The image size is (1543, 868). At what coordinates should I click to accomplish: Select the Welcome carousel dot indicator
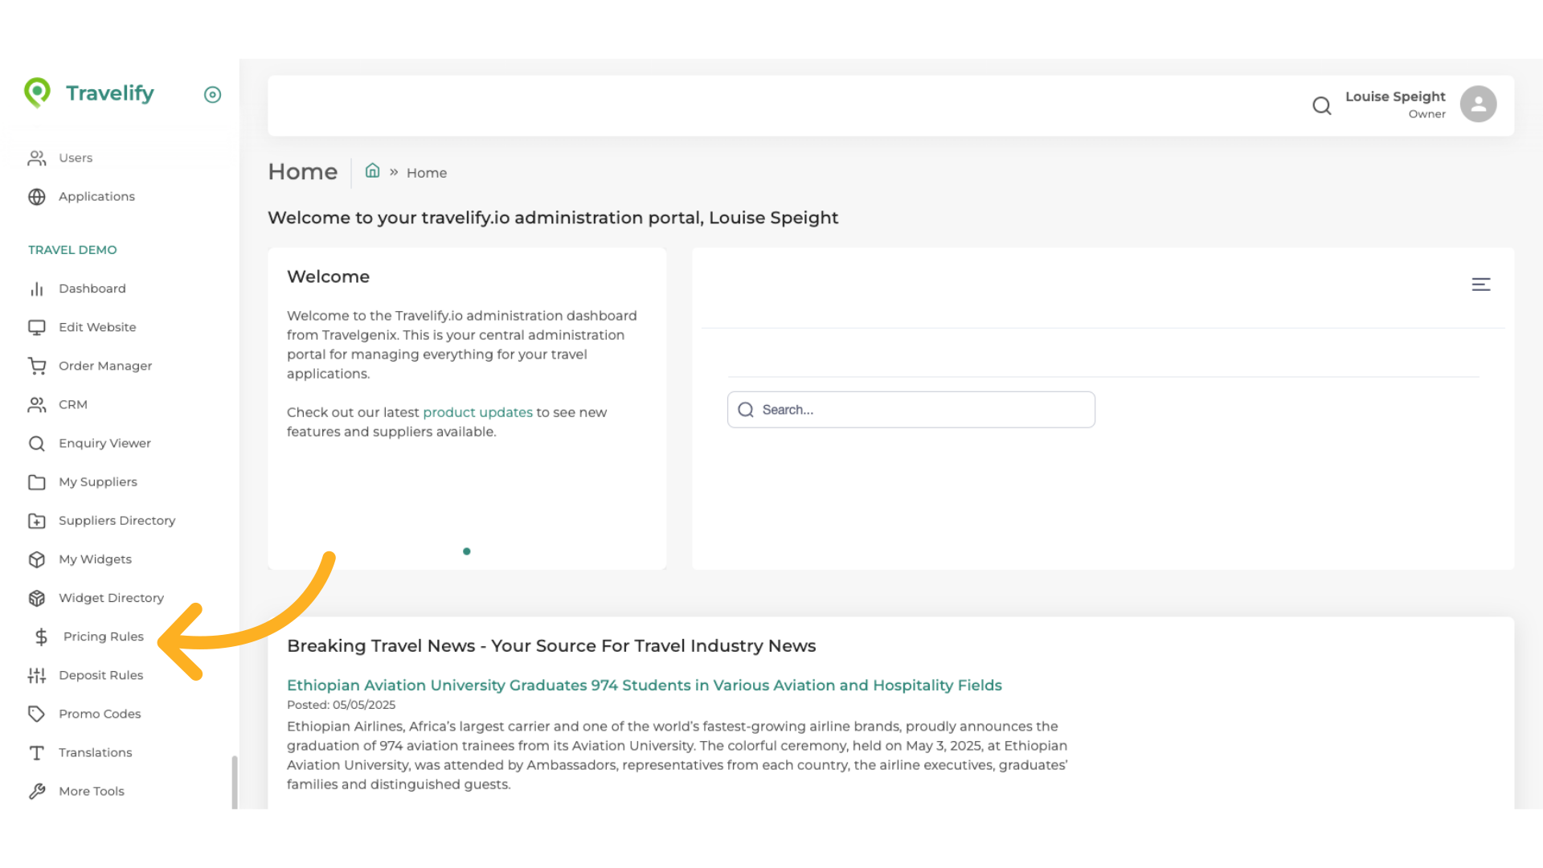[467, 551]
